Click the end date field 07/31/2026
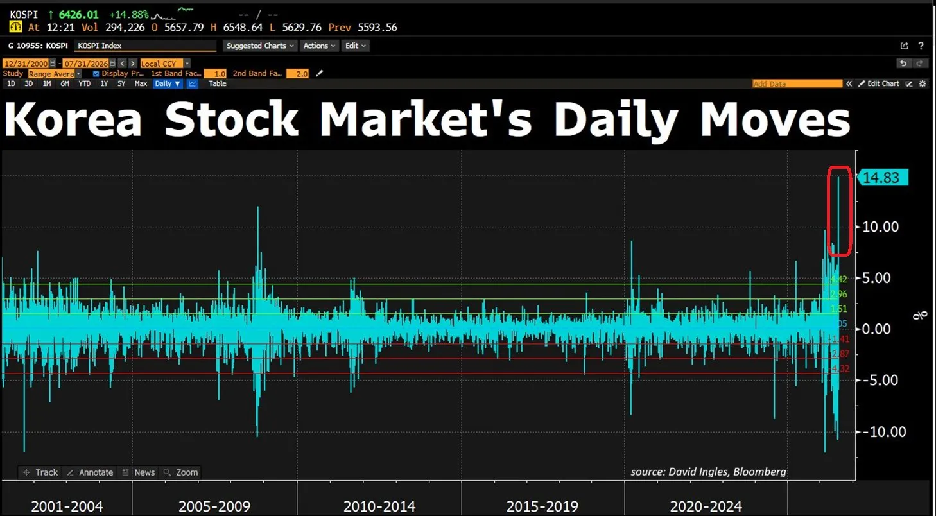 [x=86, y=64]
